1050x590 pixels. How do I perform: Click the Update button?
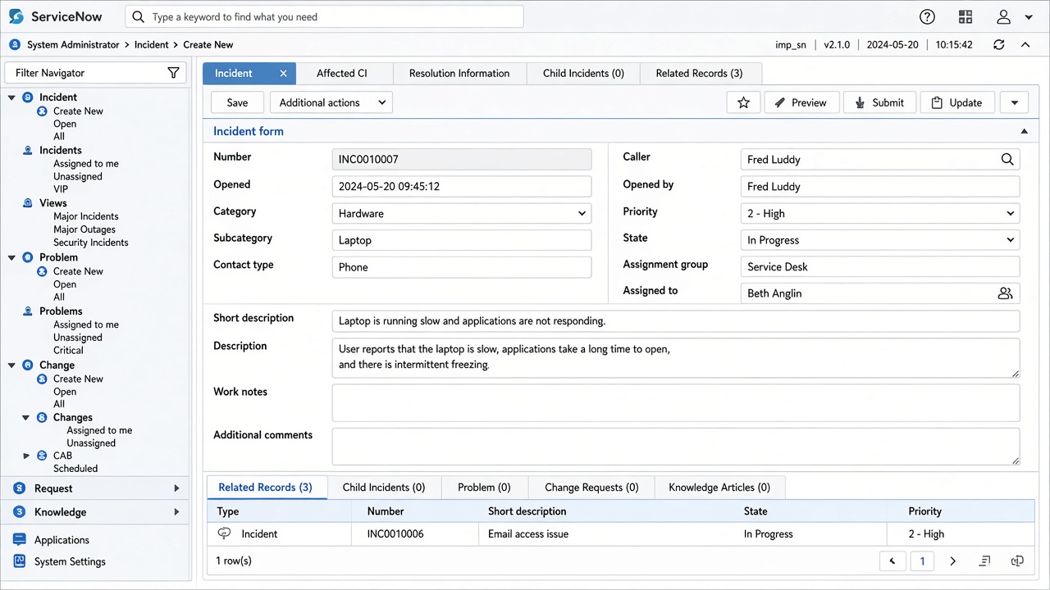coord(957,102)
